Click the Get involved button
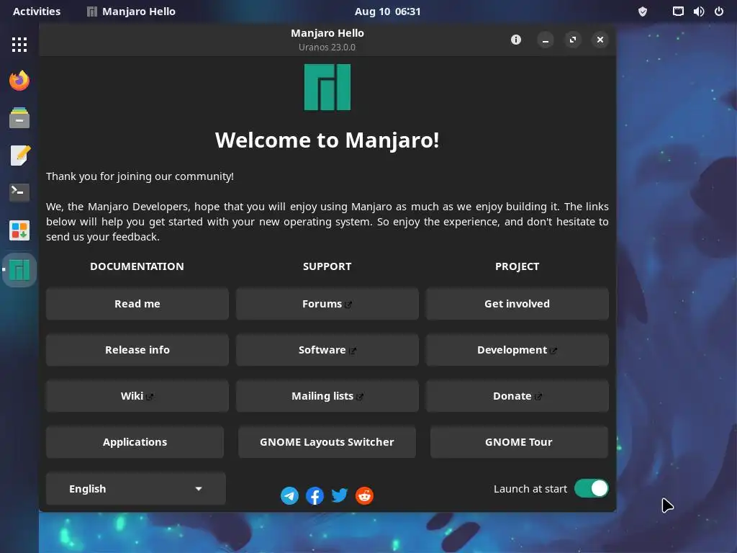This screenshot has width=737, height=553. pos(517,304)
